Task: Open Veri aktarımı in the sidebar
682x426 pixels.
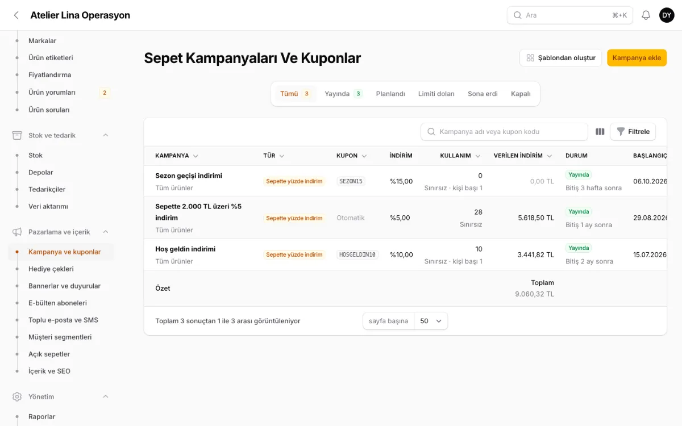Action: (48, 206)
